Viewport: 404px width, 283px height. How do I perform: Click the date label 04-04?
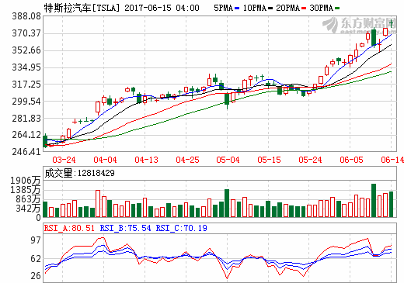105,160
